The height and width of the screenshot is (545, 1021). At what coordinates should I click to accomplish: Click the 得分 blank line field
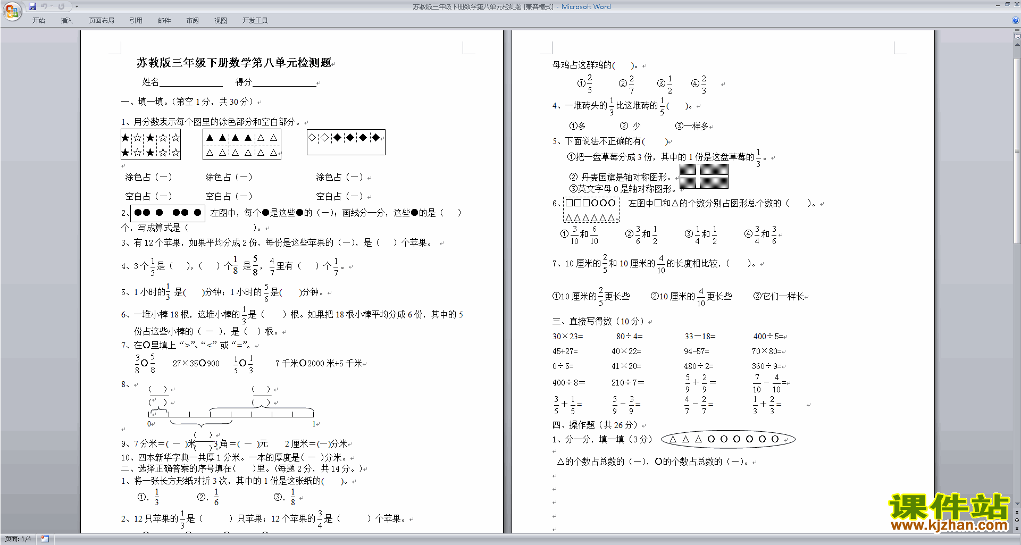(284, 82)
